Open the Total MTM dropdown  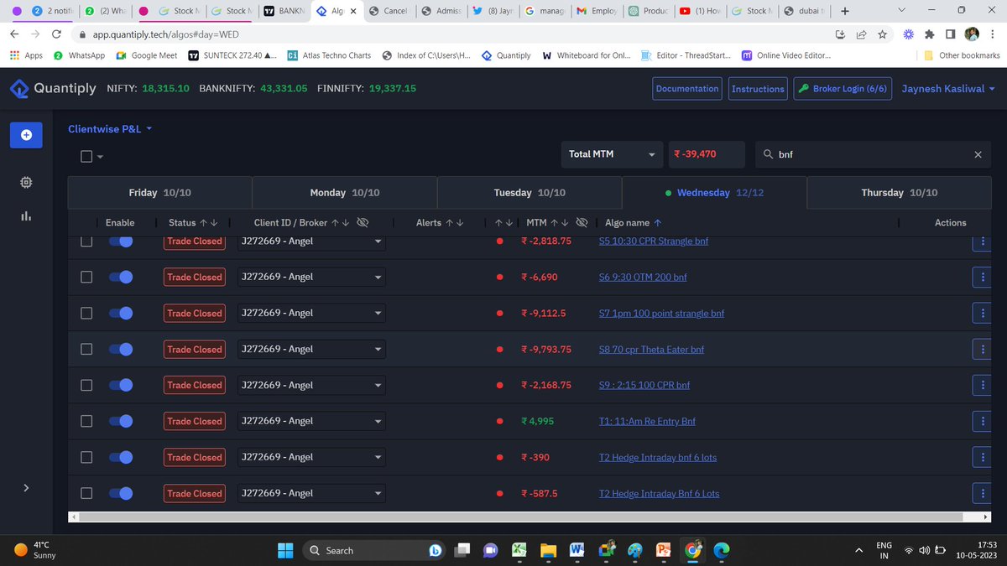coord(612,154)
